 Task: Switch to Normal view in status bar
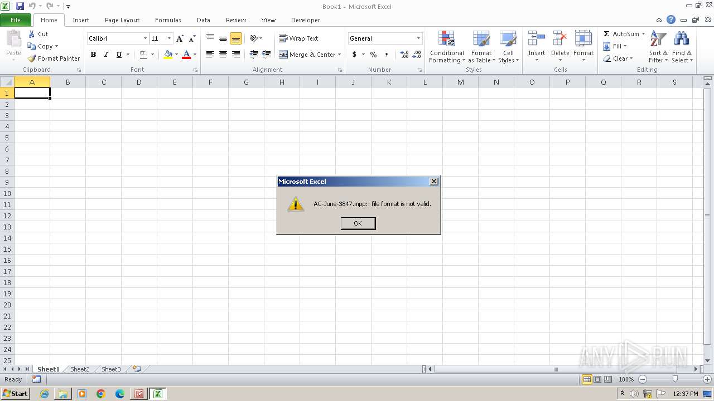tap(587, 379)
